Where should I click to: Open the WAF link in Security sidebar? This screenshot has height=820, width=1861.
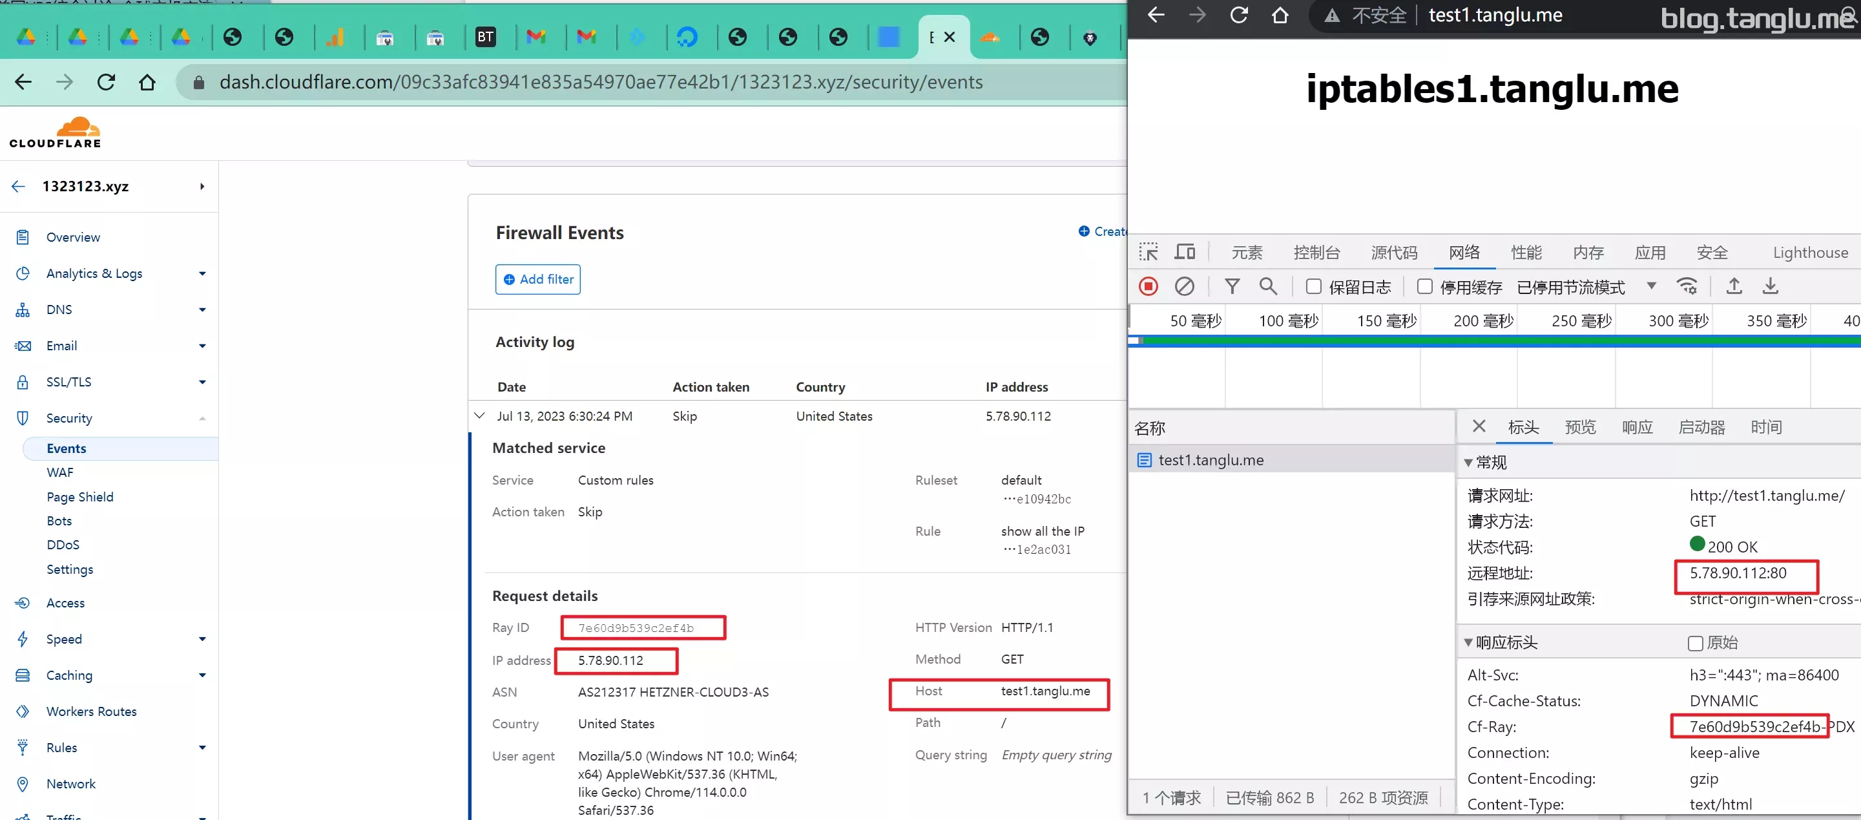(x=60, y=472)
